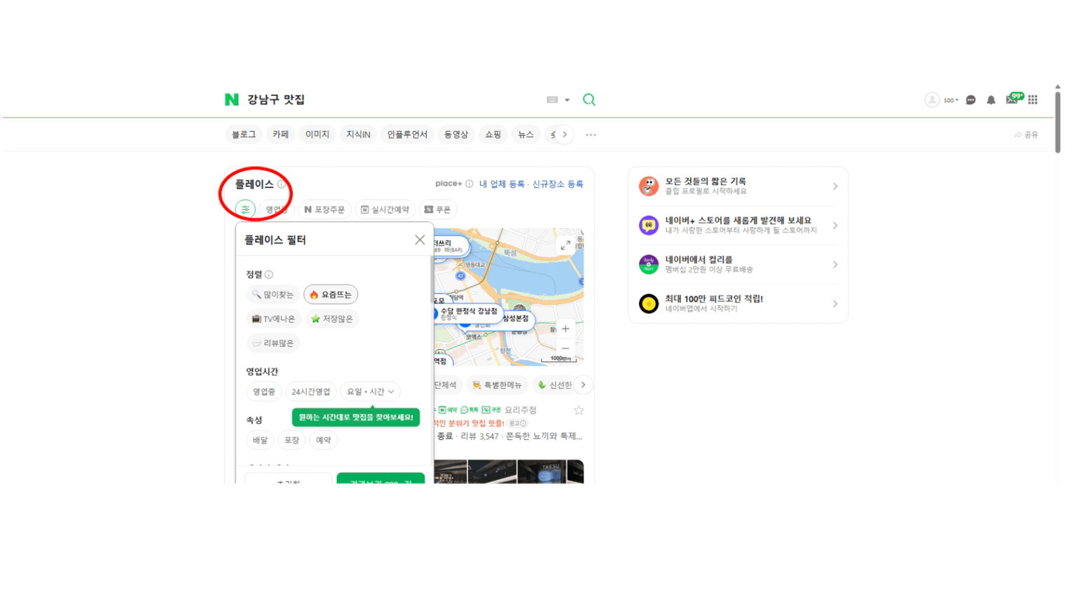This screenshot has width=1065, height=599.
Task: Toggle the 포장 attribute filter
Action: click(x=291, y=440)
